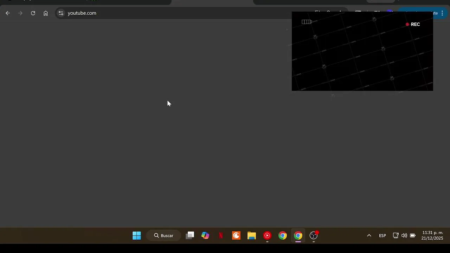
Task: Select the active Chrome icon beside OBS
Action: (298, 235)
